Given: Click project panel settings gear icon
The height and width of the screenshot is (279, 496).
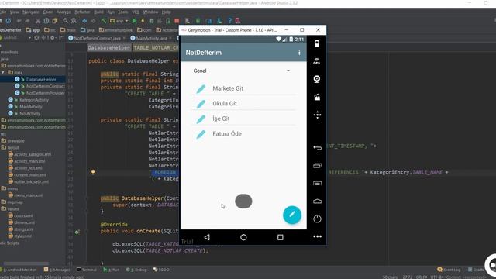Looking at the screenshot, I should (53, 38).
